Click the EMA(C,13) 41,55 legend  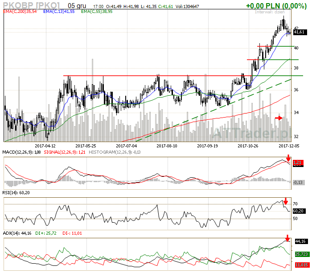click(59, 12)
